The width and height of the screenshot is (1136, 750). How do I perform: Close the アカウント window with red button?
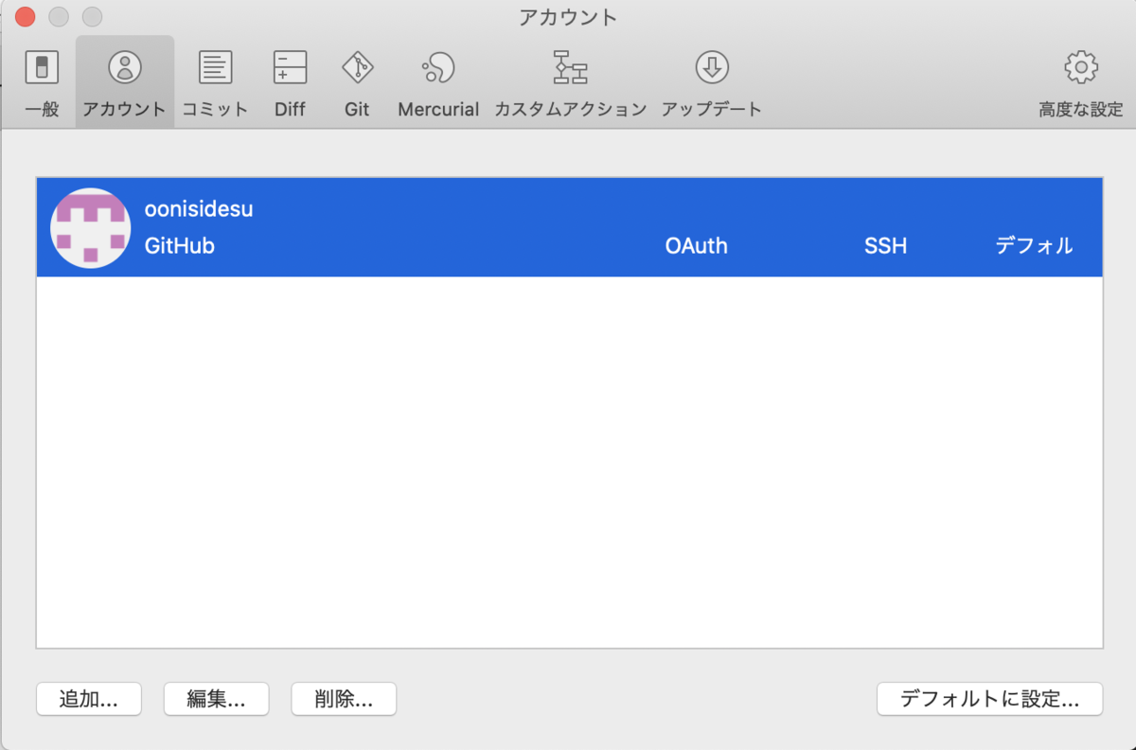click(26, 17)
